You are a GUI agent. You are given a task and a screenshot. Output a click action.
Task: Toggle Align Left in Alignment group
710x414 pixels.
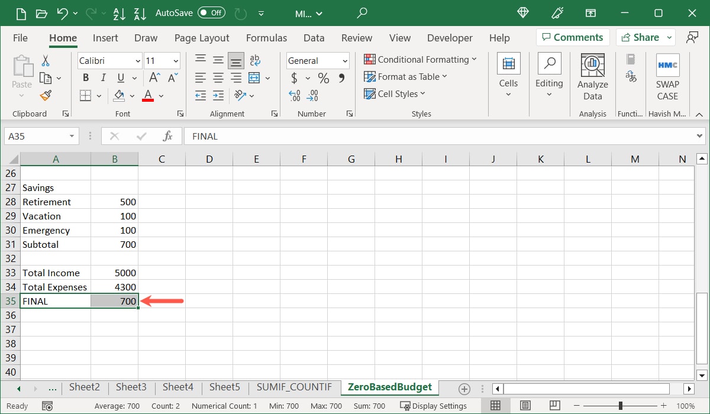[x=201, y=77]
